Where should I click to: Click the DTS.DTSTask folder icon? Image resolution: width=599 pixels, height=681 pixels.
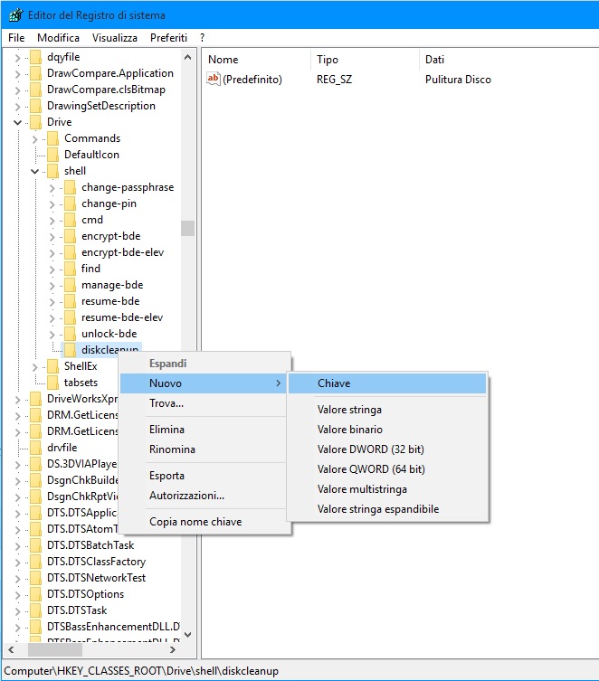(35, 610)
